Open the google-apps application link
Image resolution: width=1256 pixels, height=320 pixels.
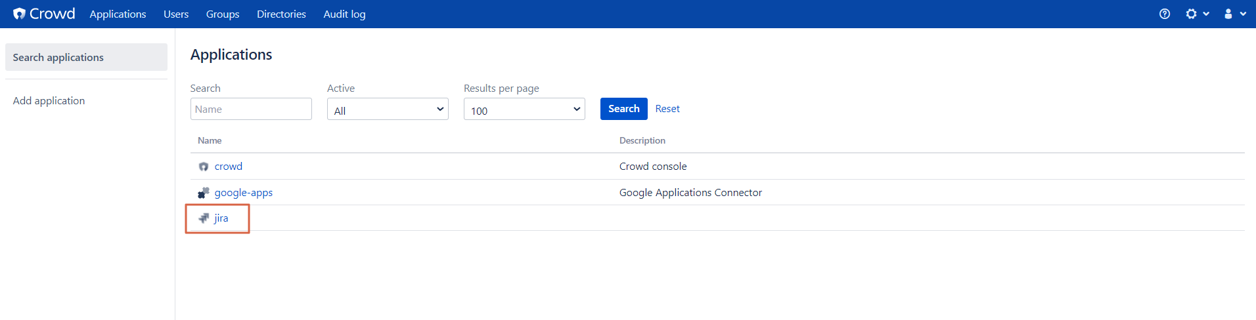(x=244, y=193)
